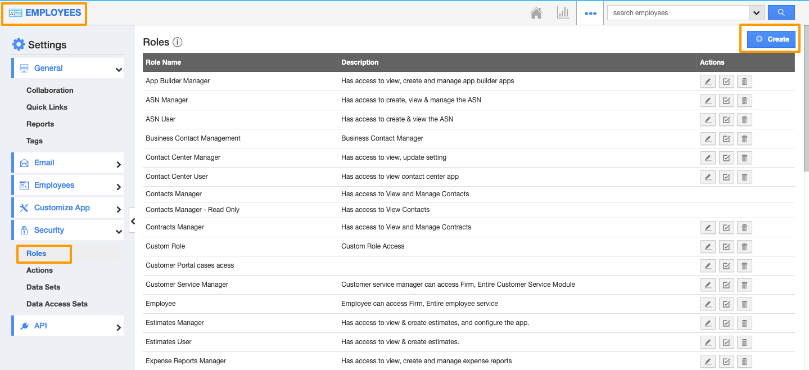Image resolution: width=809 pixels, height=370 pixels.
Task: Select Quick Links in General menu
Action: click(x=47, y=107)
